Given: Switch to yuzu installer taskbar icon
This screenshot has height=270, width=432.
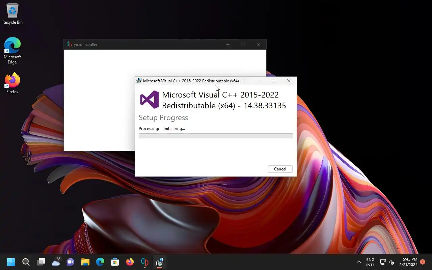Looking at the screenshot, I should (145, 262).
